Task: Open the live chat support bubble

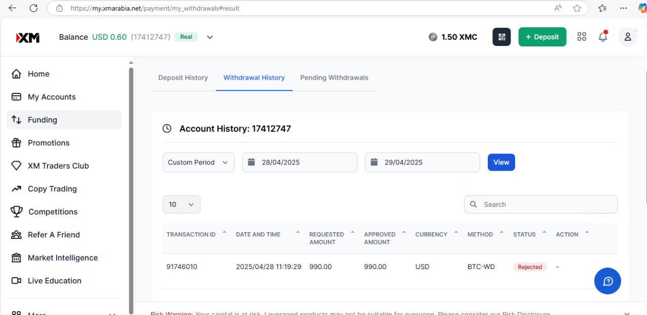Action: pos(607,281)
